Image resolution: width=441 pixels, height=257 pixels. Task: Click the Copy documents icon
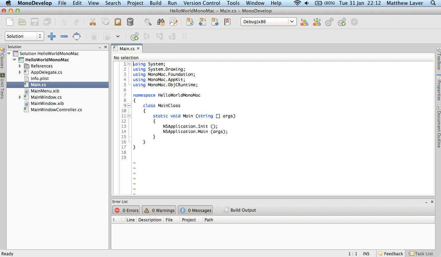click(105, 22)
